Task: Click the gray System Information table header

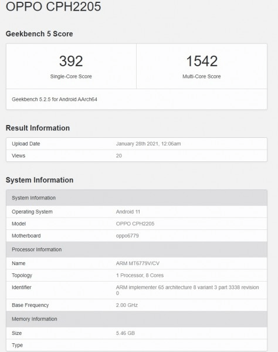Action: pyautogui.click(x=137, y=198)
